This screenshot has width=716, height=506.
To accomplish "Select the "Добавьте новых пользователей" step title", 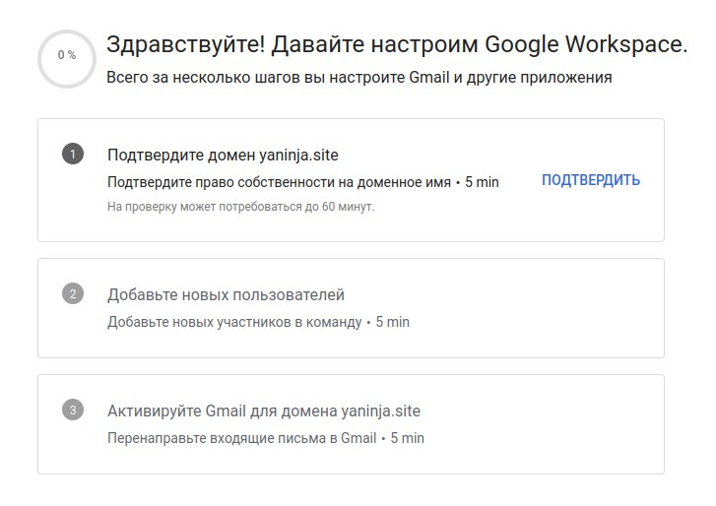I will [x=227, y=294].
